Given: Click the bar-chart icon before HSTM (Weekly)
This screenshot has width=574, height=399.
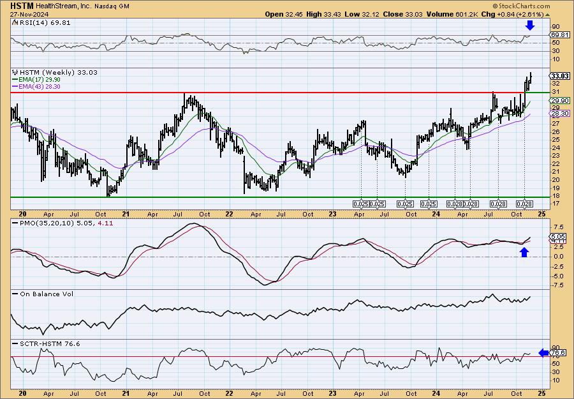Looking at the screenshot, I should pos(15,72).
